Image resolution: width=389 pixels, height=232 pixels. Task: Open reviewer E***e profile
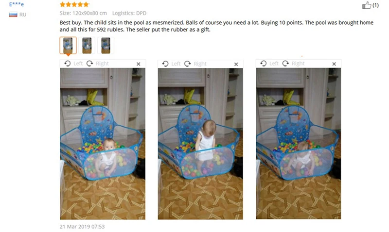[17, 4]
